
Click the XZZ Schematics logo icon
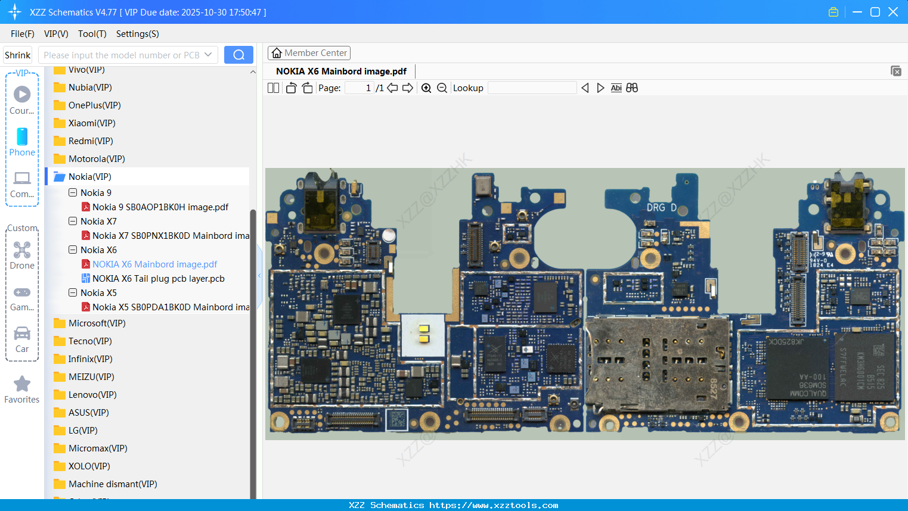point(15,12)
